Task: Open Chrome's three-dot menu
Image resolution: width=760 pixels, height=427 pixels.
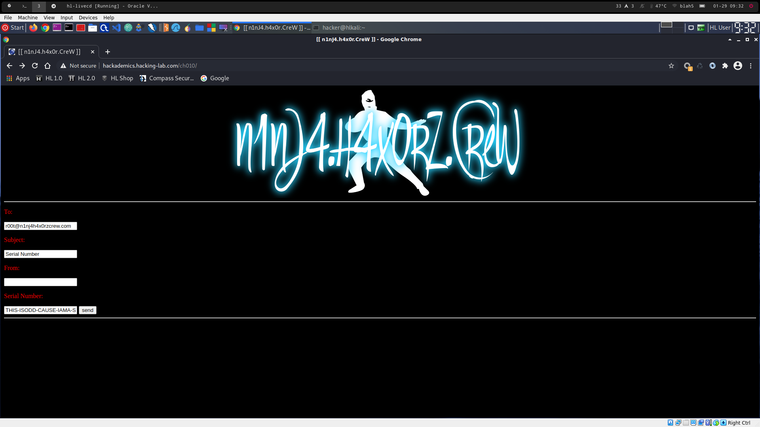Action: click(750, 66)
